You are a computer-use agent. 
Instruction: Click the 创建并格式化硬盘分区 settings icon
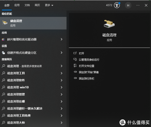4,53
